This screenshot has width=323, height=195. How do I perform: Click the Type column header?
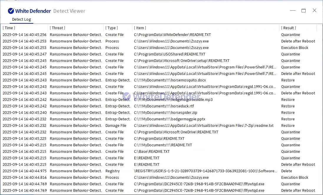(112, 28)
